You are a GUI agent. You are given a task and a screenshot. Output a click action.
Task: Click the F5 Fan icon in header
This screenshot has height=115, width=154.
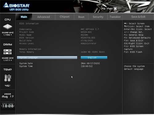[x=115, y=9]
